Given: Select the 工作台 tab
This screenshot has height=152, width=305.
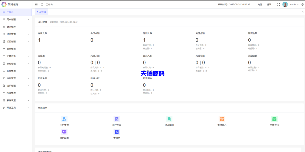Looking at the screenshot, I should pyautogui.click(x=42, y=12).
